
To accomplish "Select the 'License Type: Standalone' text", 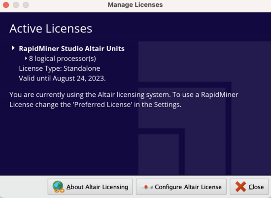I will pos(60,68).
